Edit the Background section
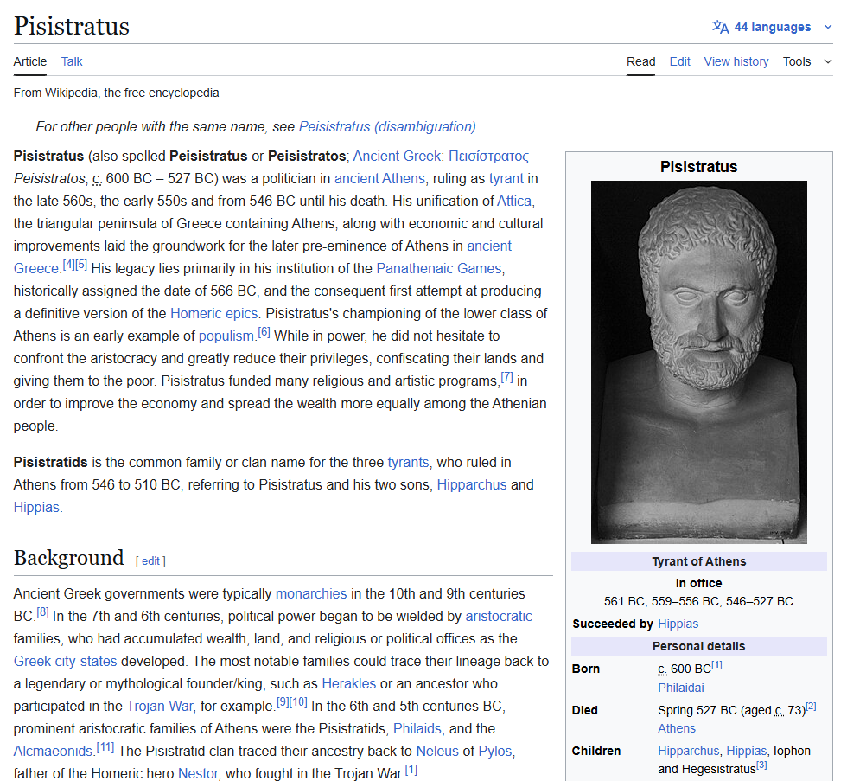This screenshot has width=847, height=781. pyautogui.click(x=150, y=560)
